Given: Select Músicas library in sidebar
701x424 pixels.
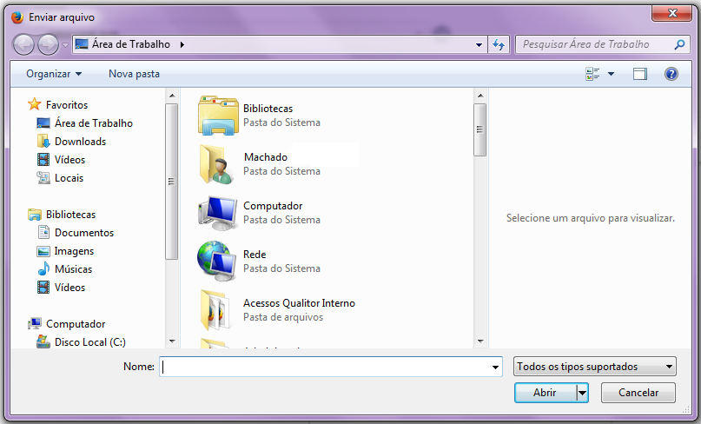Looking at the screenshot, I should pyautogui.click(x=73, y=269).
